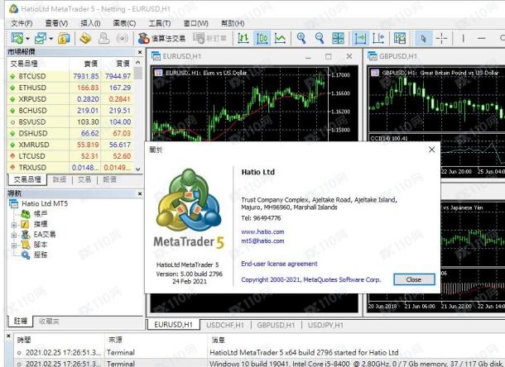The width and height of the screenshot is (505, 367).
Task: Toggle the algo trading button
Action: 161,38
